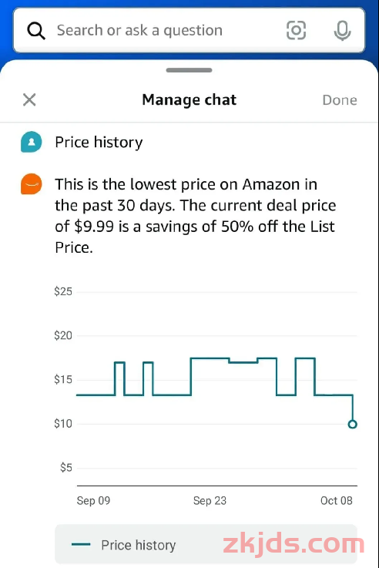The image size is (379, 568).
Task: Tap the Manage chat header title
Action: tap(189, 99)
